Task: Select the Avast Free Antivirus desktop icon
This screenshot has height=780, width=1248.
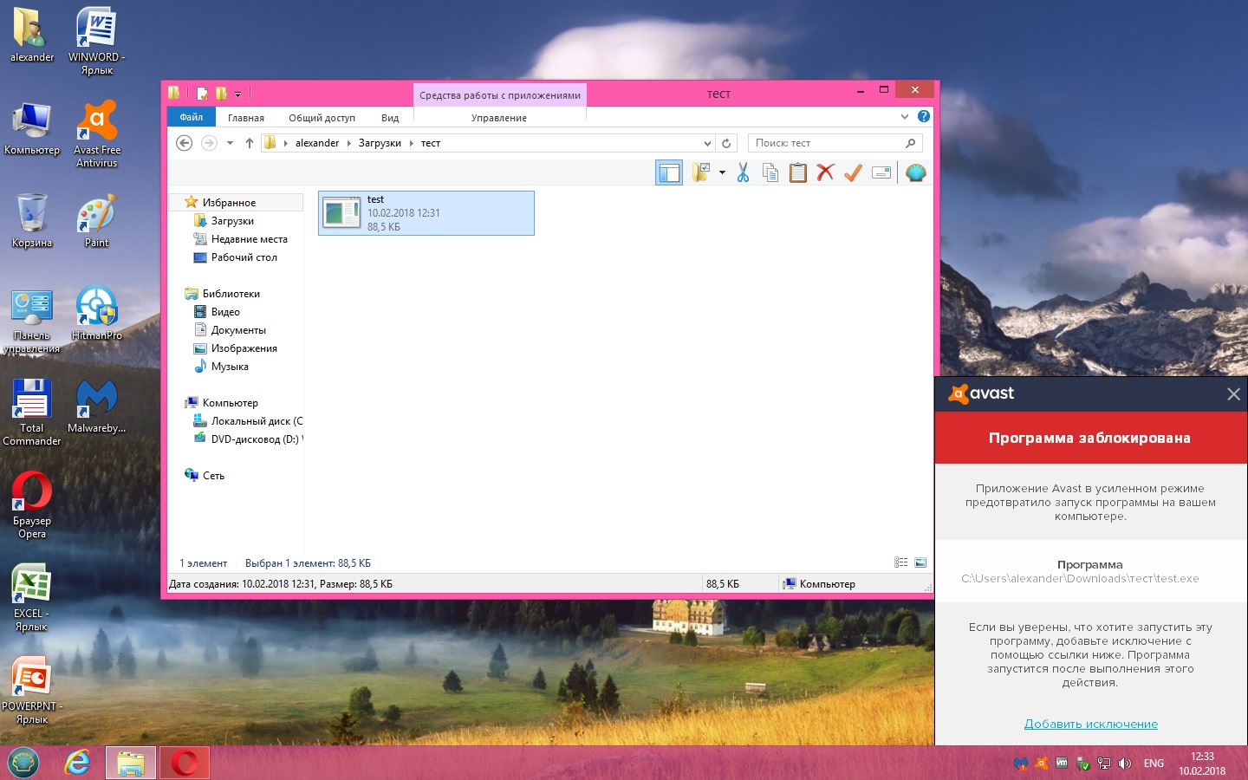Action: [x=97, y=134]
